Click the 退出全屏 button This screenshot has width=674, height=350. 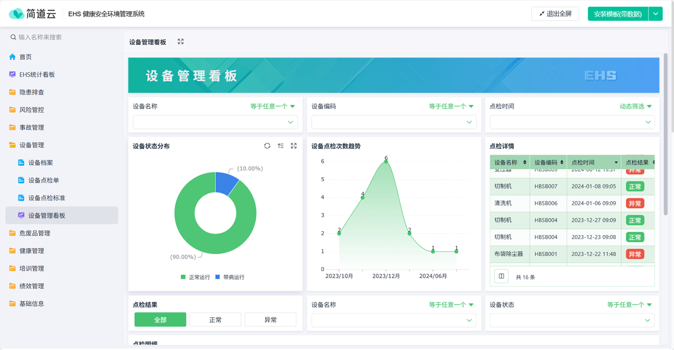(555, 14)
